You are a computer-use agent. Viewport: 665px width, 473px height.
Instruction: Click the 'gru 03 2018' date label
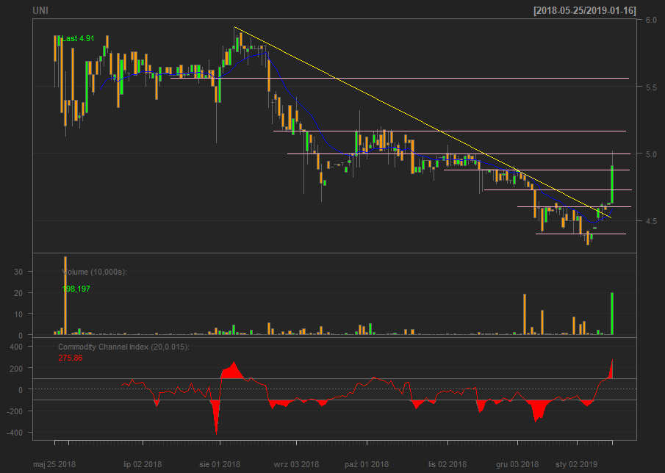point(517,464)
